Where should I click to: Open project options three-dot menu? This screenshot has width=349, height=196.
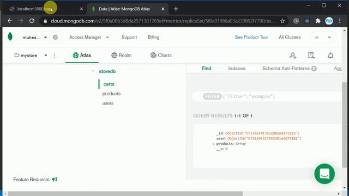pyautogui.click(x=55, y=56)
